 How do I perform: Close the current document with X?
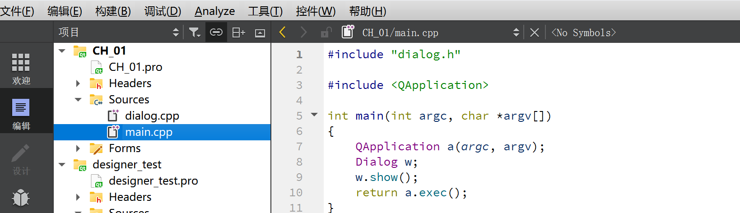pos(535,32)
